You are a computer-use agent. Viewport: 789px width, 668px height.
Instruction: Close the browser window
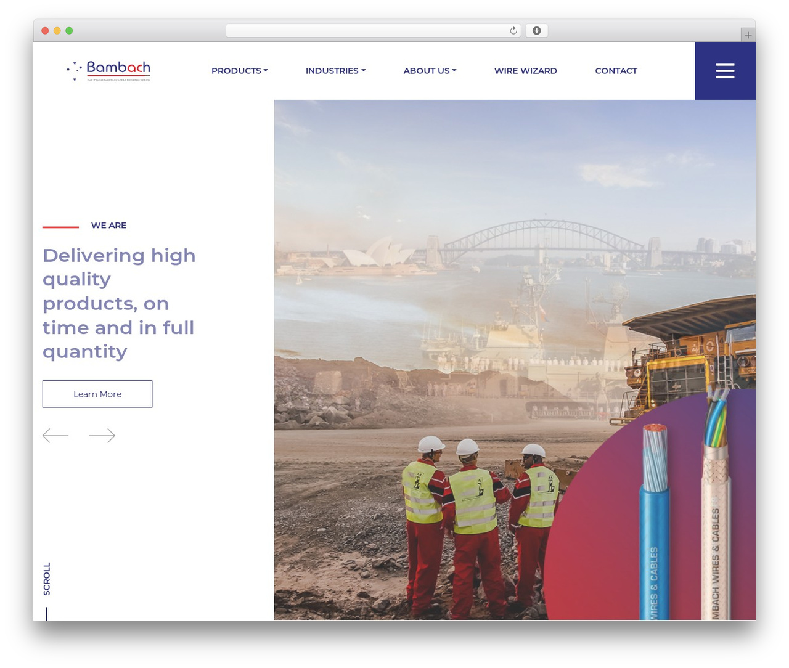(45, 31)
